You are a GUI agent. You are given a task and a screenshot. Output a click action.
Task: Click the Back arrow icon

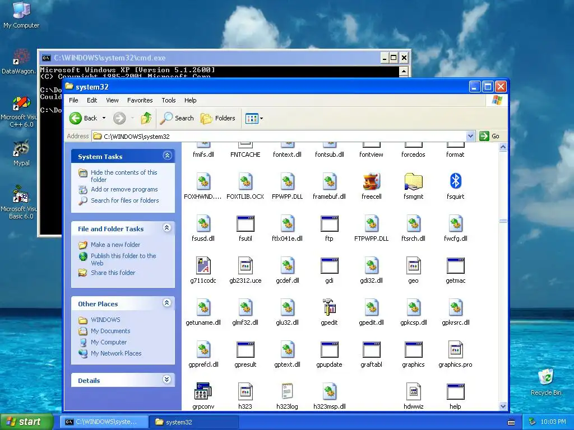click(76, 118)
